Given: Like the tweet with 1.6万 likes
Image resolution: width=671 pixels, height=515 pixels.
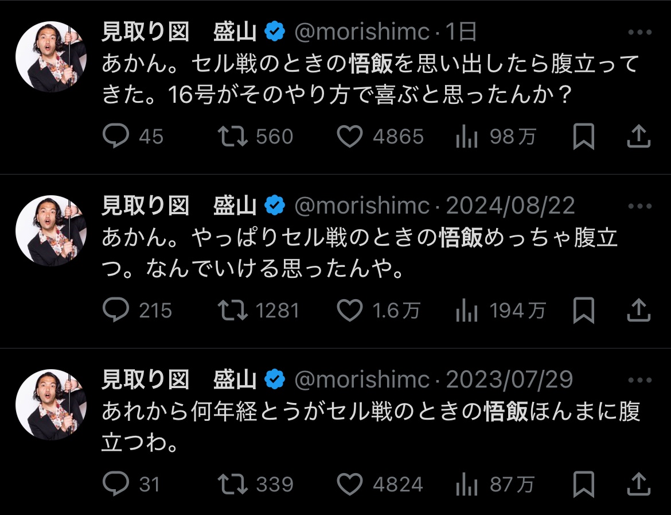Looking at the screenshot, I should (x=349, y=311).
